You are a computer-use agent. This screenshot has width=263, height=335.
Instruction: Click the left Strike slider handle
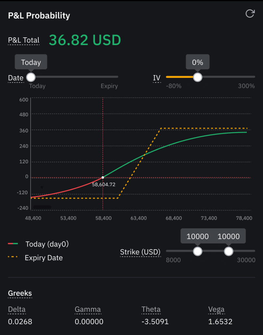click(x=197, y=251)
